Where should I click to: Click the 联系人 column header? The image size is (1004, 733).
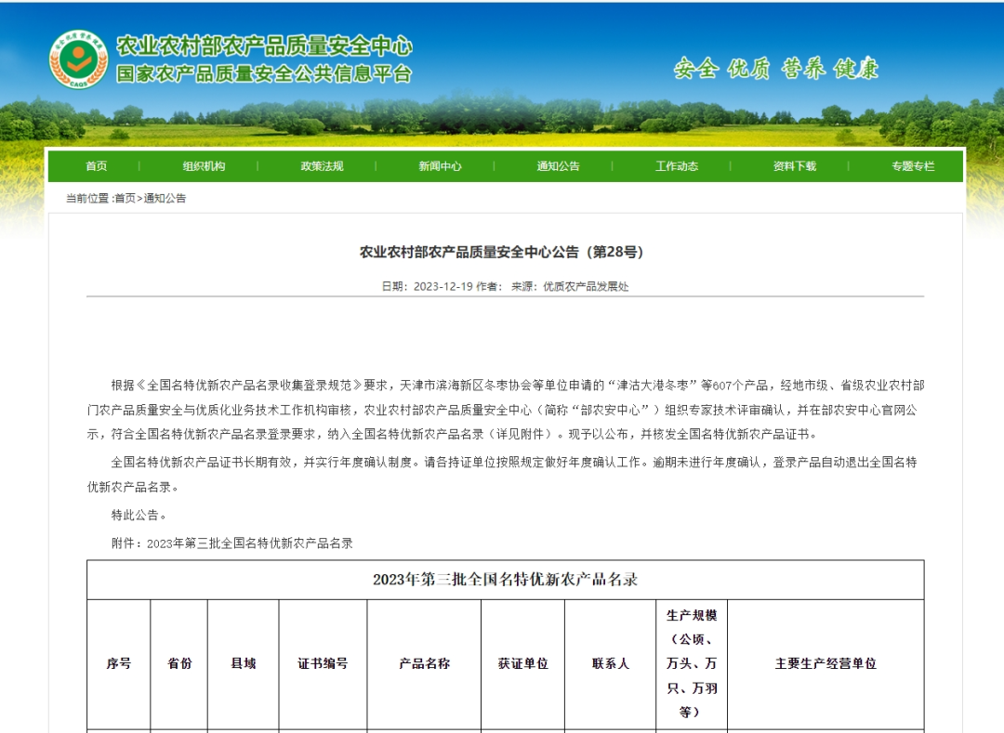point(611,664)
